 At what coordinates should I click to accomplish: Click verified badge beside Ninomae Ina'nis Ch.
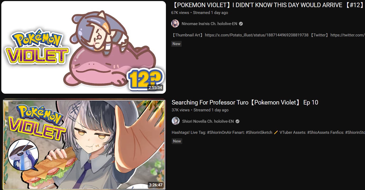click(241, 24)
